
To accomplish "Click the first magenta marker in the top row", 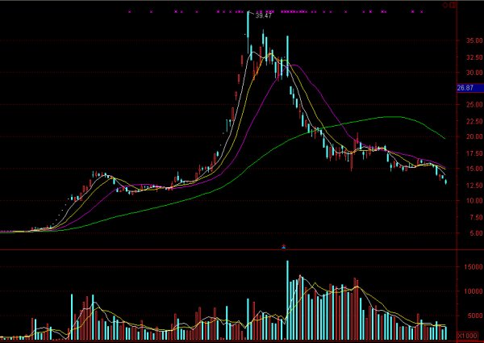I will click(x=130, y=12).
